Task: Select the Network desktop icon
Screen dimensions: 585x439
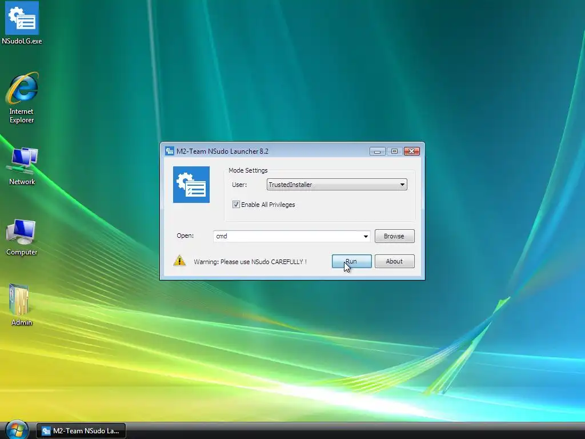Action: 22,166
